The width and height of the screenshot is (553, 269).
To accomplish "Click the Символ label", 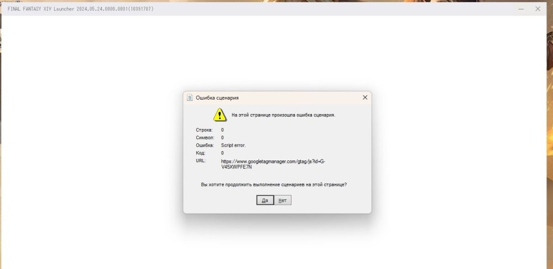I will click(205, 138).
